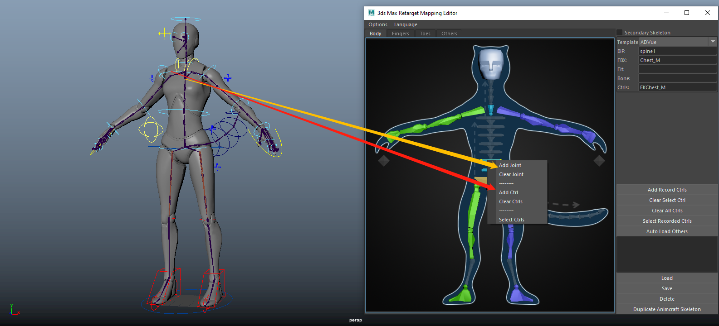719x326 pixels.
Task: Click the Load button
Action: click(x=667, y=278)
